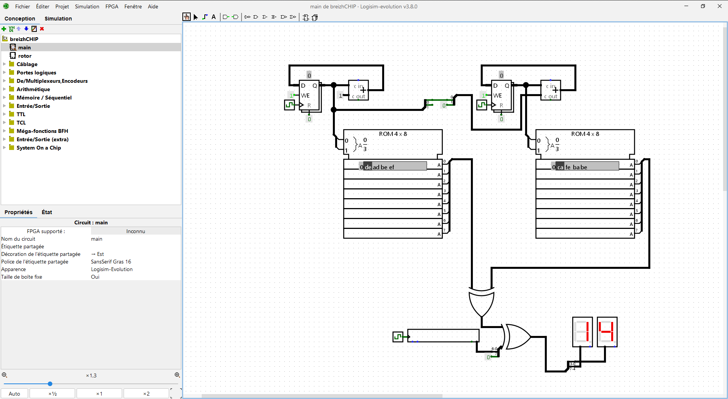
Task: Expand De/Multiplexeurs,Encodeurs folder
Action: point(5,81)
